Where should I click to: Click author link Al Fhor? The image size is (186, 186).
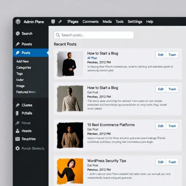[92, 58]
